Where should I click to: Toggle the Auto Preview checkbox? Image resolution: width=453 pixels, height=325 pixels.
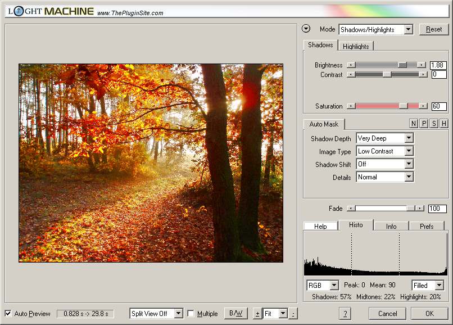point(8,313)
